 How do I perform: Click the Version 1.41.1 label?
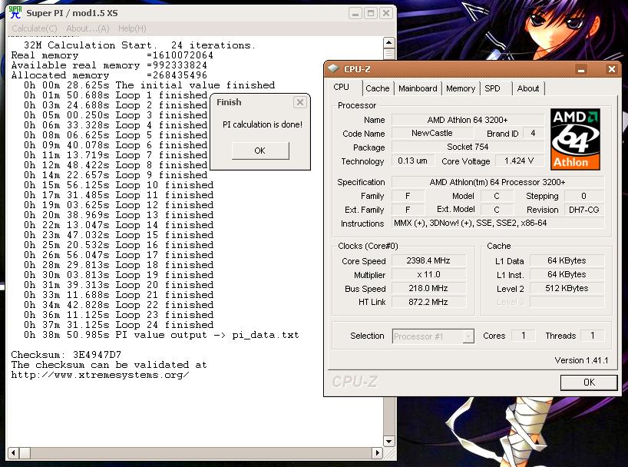(581, 360)
